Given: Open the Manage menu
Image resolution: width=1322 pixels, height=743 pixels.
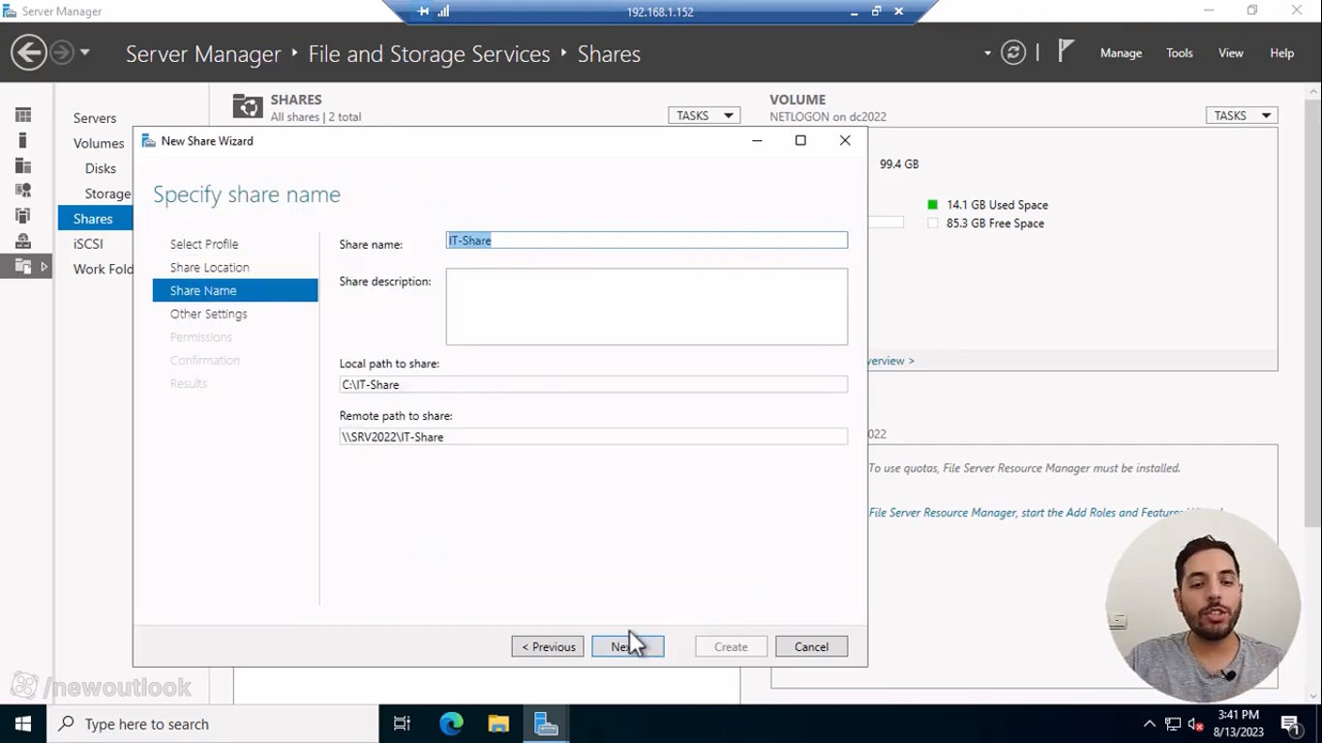Looking at the screenshot, I should coord(1121,53).
